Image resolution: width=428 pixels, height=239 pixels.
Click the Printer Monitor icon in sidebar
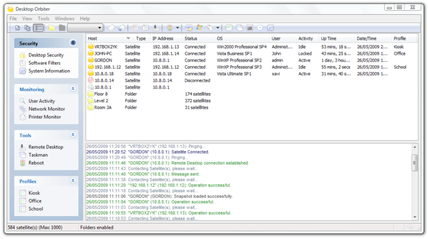point(23,117)
